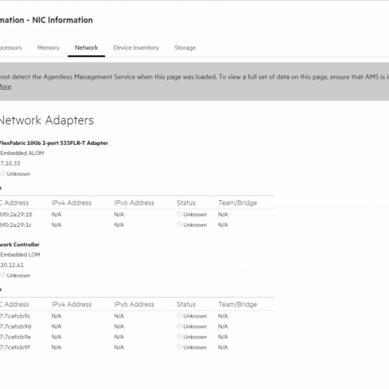Select the MAC address ending 29:1c
The height and width of the screenshot is (389, 389).
point(16,225)
